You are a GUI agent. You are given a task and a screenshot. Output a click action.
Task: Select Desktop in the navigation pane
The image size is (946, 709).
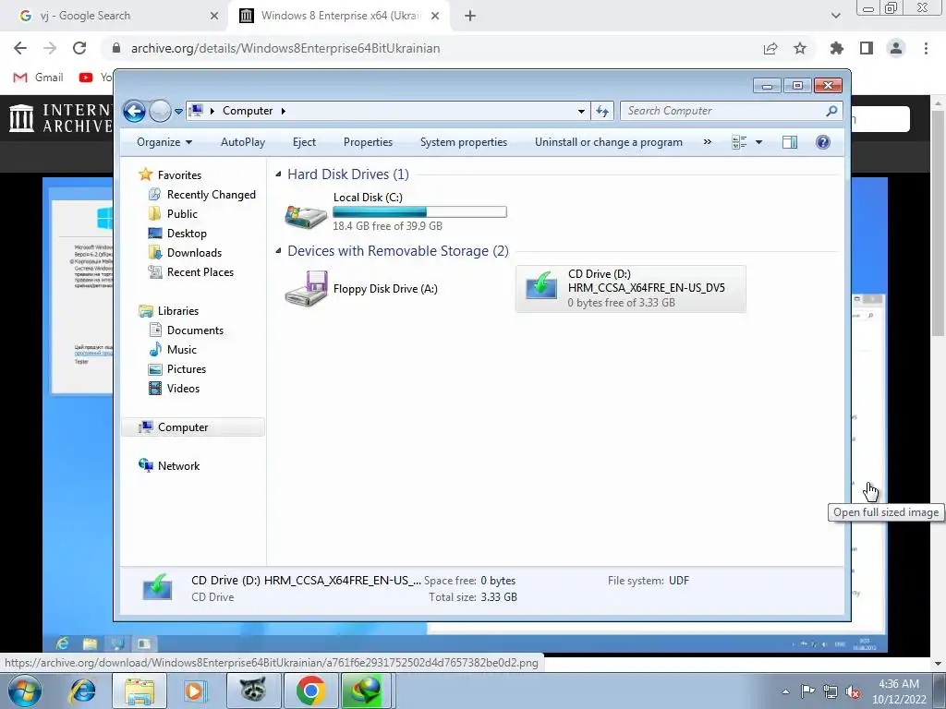pos(187,234)
